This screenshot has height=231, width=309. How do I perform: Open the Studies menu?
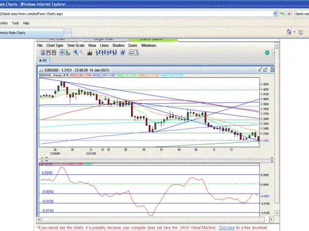(118, 45)
